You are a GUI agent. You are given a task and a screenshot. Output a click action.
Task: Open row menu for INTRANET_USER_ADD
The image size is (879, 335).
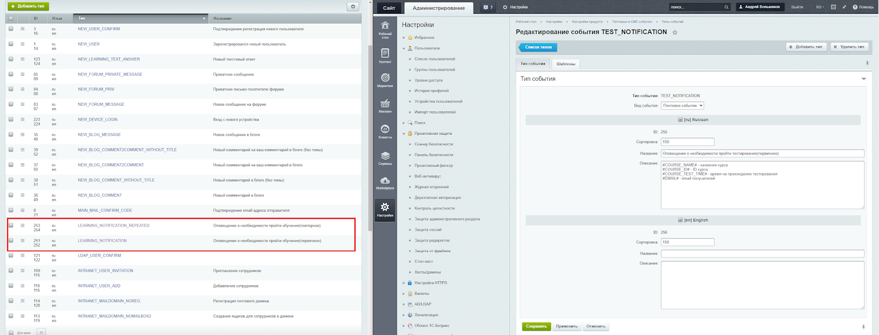[x=23, y=286]
